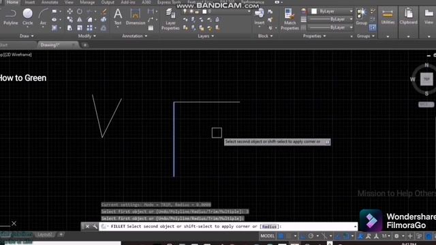436x245 pixels.
Task: Open the linetype ByLayer dropdown
Action: point(331,27)
